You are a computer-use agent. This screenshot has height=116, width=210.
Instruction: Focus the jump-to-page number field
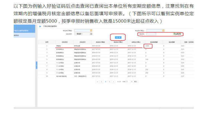128,81
